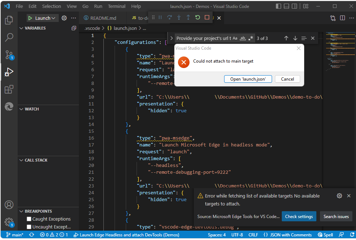
Task: Open the Extensions view
Action: (9, 89)
